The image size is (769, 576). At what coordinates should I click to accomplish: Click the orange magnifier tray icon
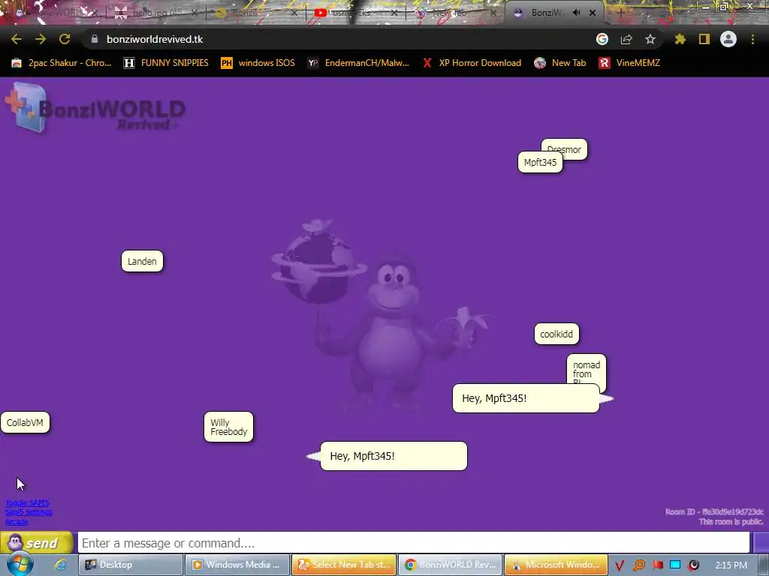tap(638, 565)
